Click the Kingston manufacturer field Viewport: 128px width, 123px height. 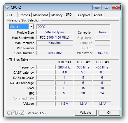[55, 43]
